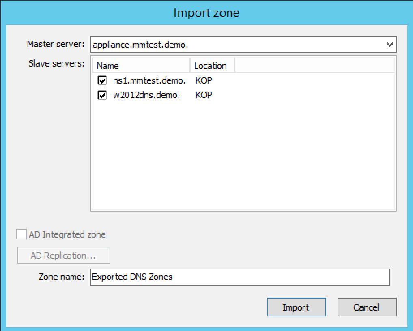This screenshot has height=331, width=413.
Task: Uncheck the ns1.mmtest.demo. slave server checkbox
Action: click(x=102, y=80)
